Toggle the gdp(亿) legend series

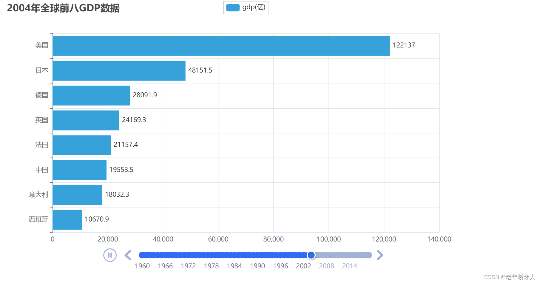[246, 7]
